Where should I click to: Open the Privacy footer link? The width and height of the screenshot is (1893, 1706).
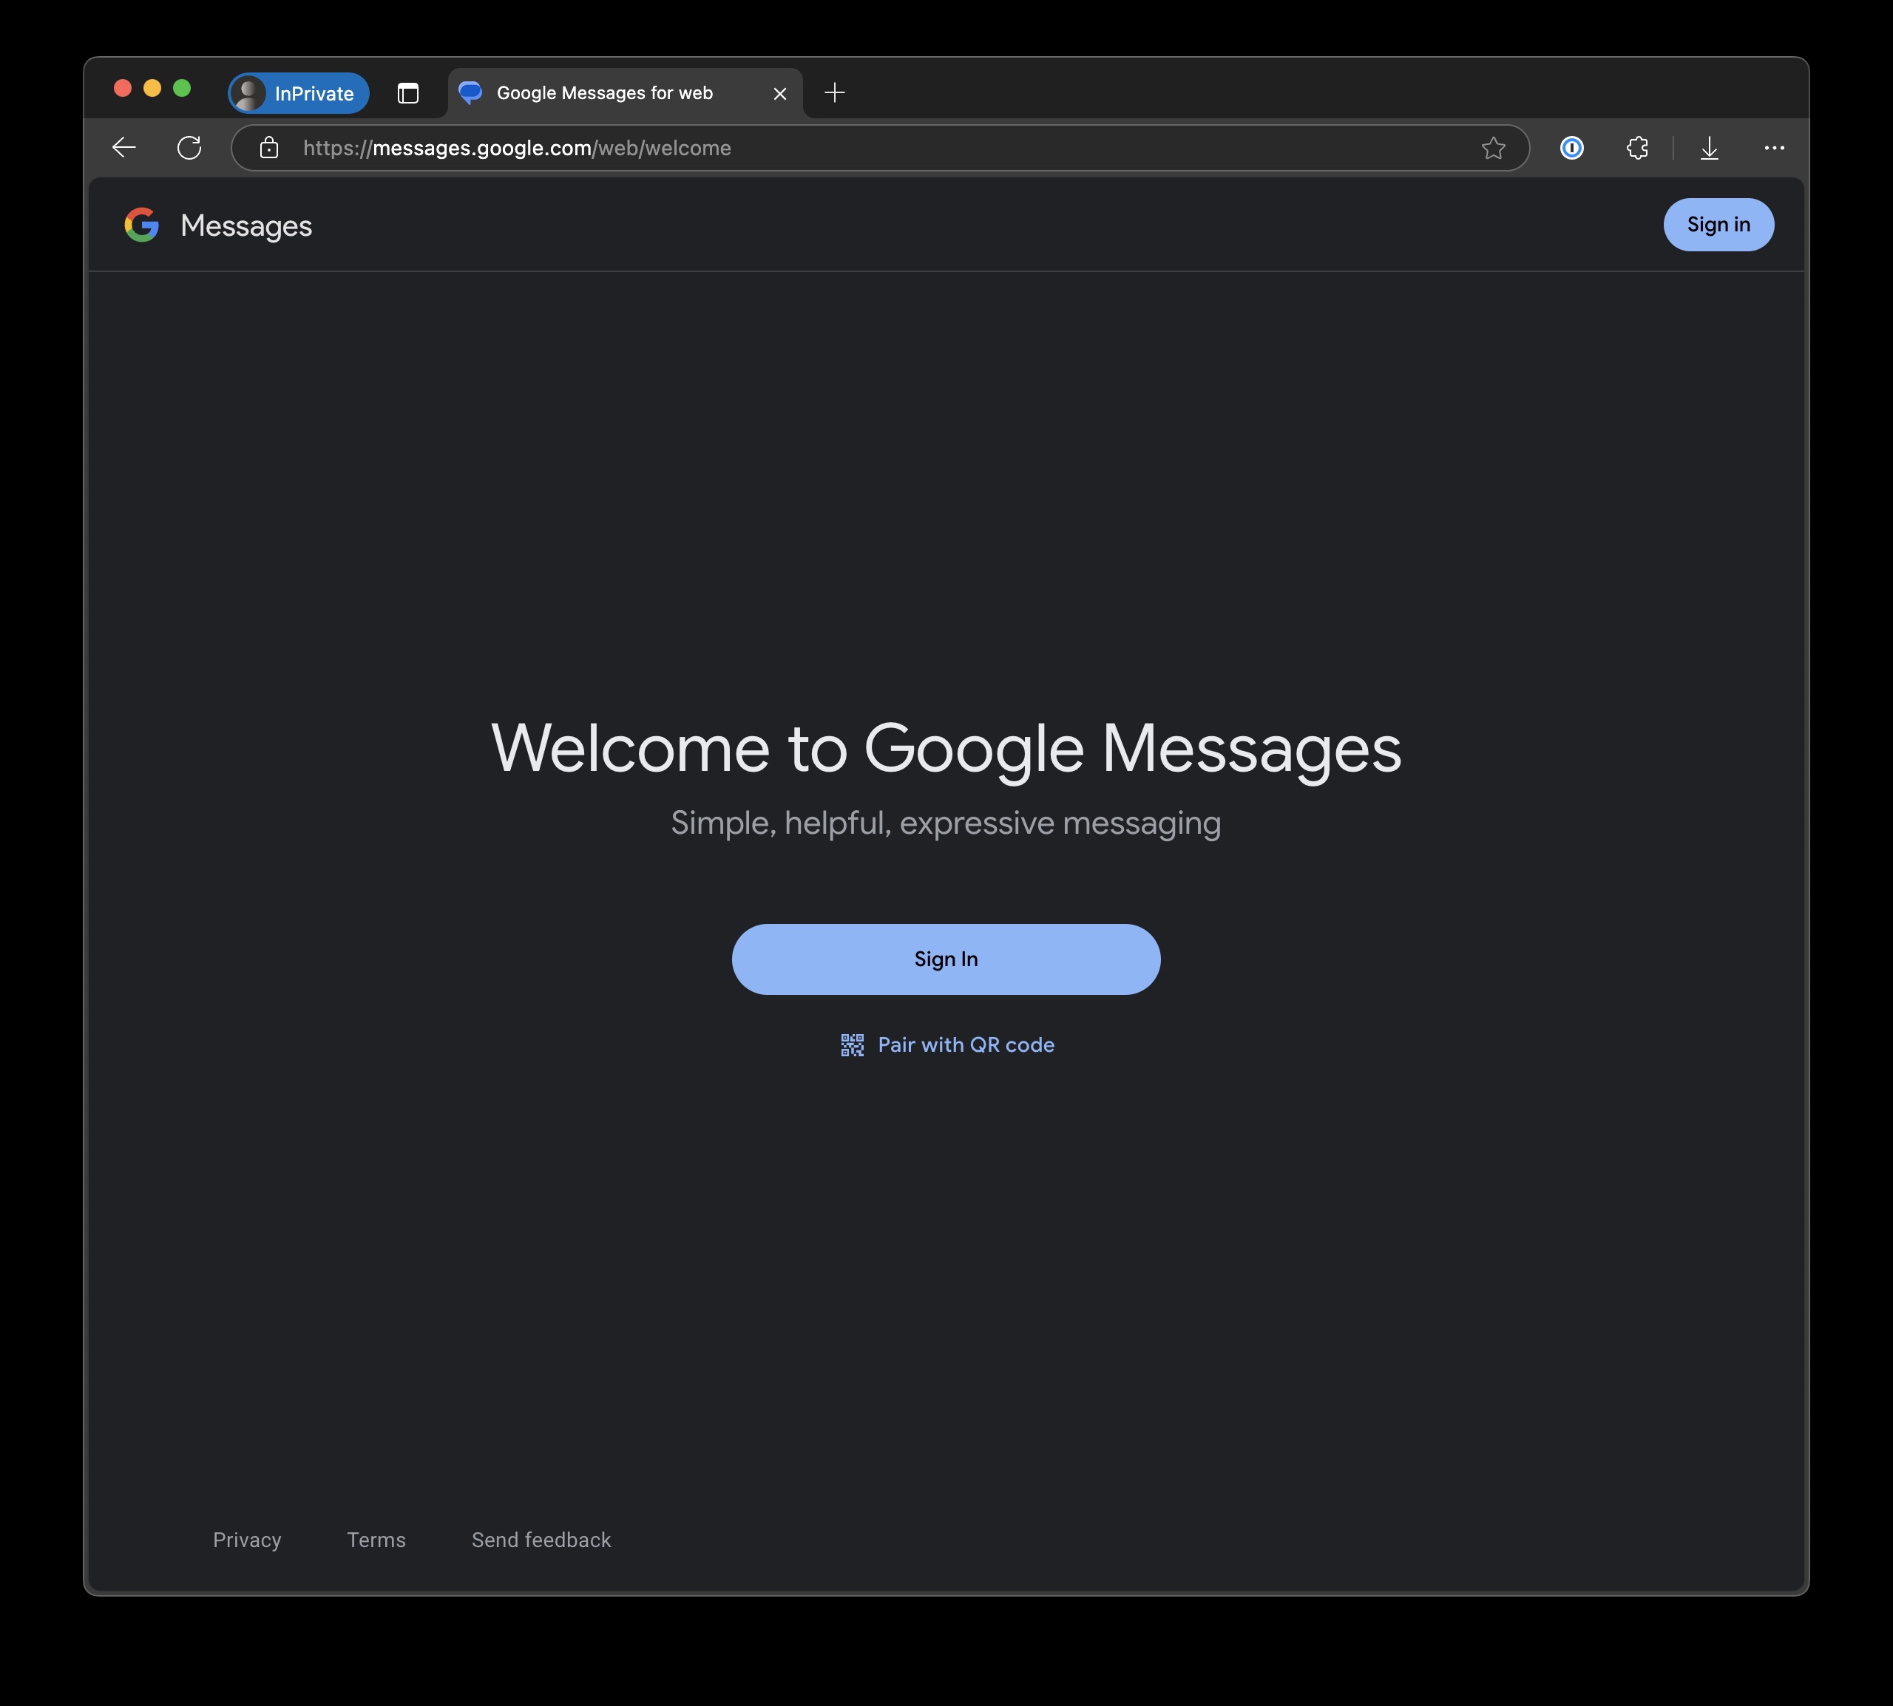click(x=246, y=1540)
